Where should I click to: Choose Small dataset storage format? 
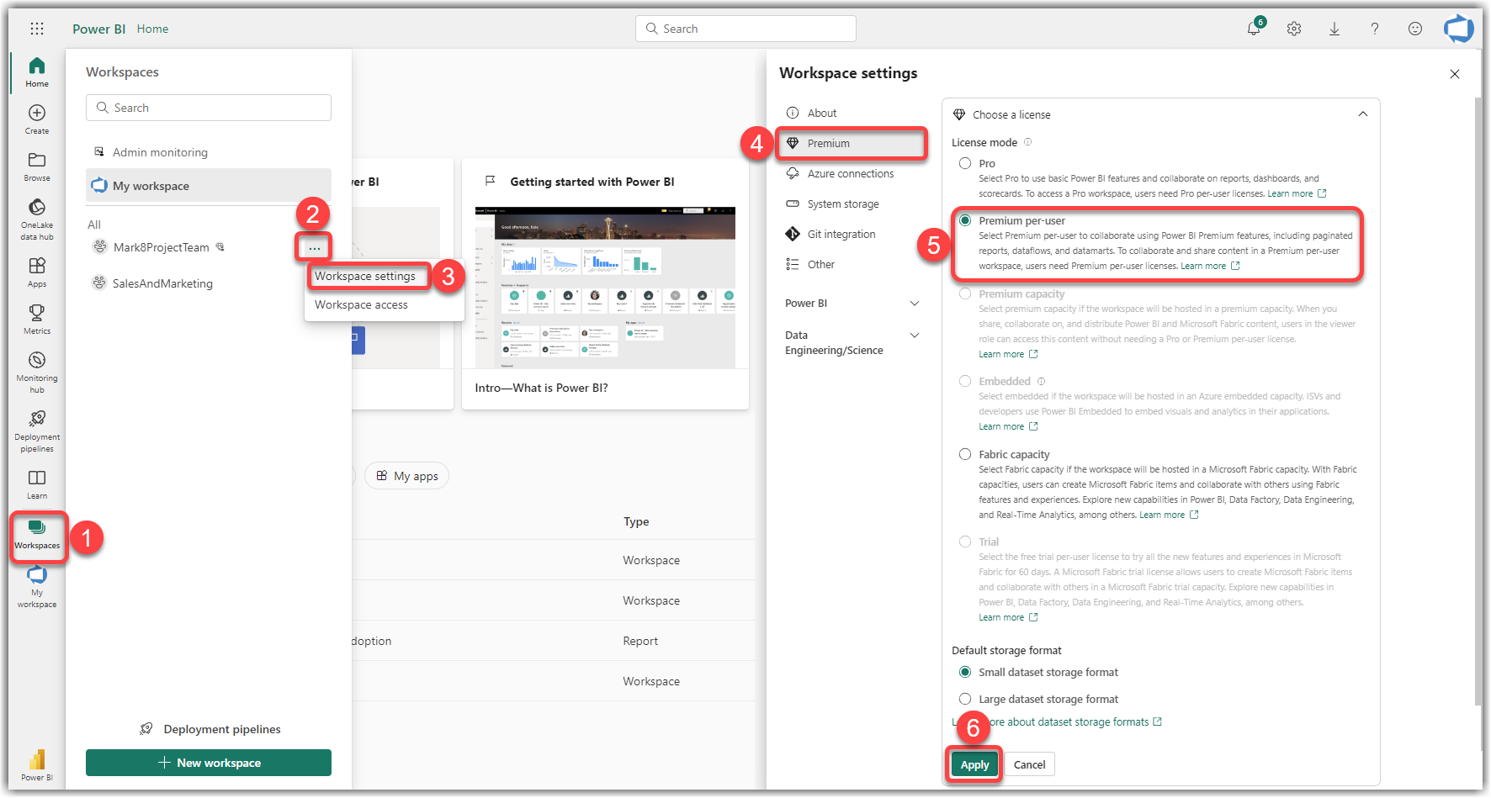(965, 672)
